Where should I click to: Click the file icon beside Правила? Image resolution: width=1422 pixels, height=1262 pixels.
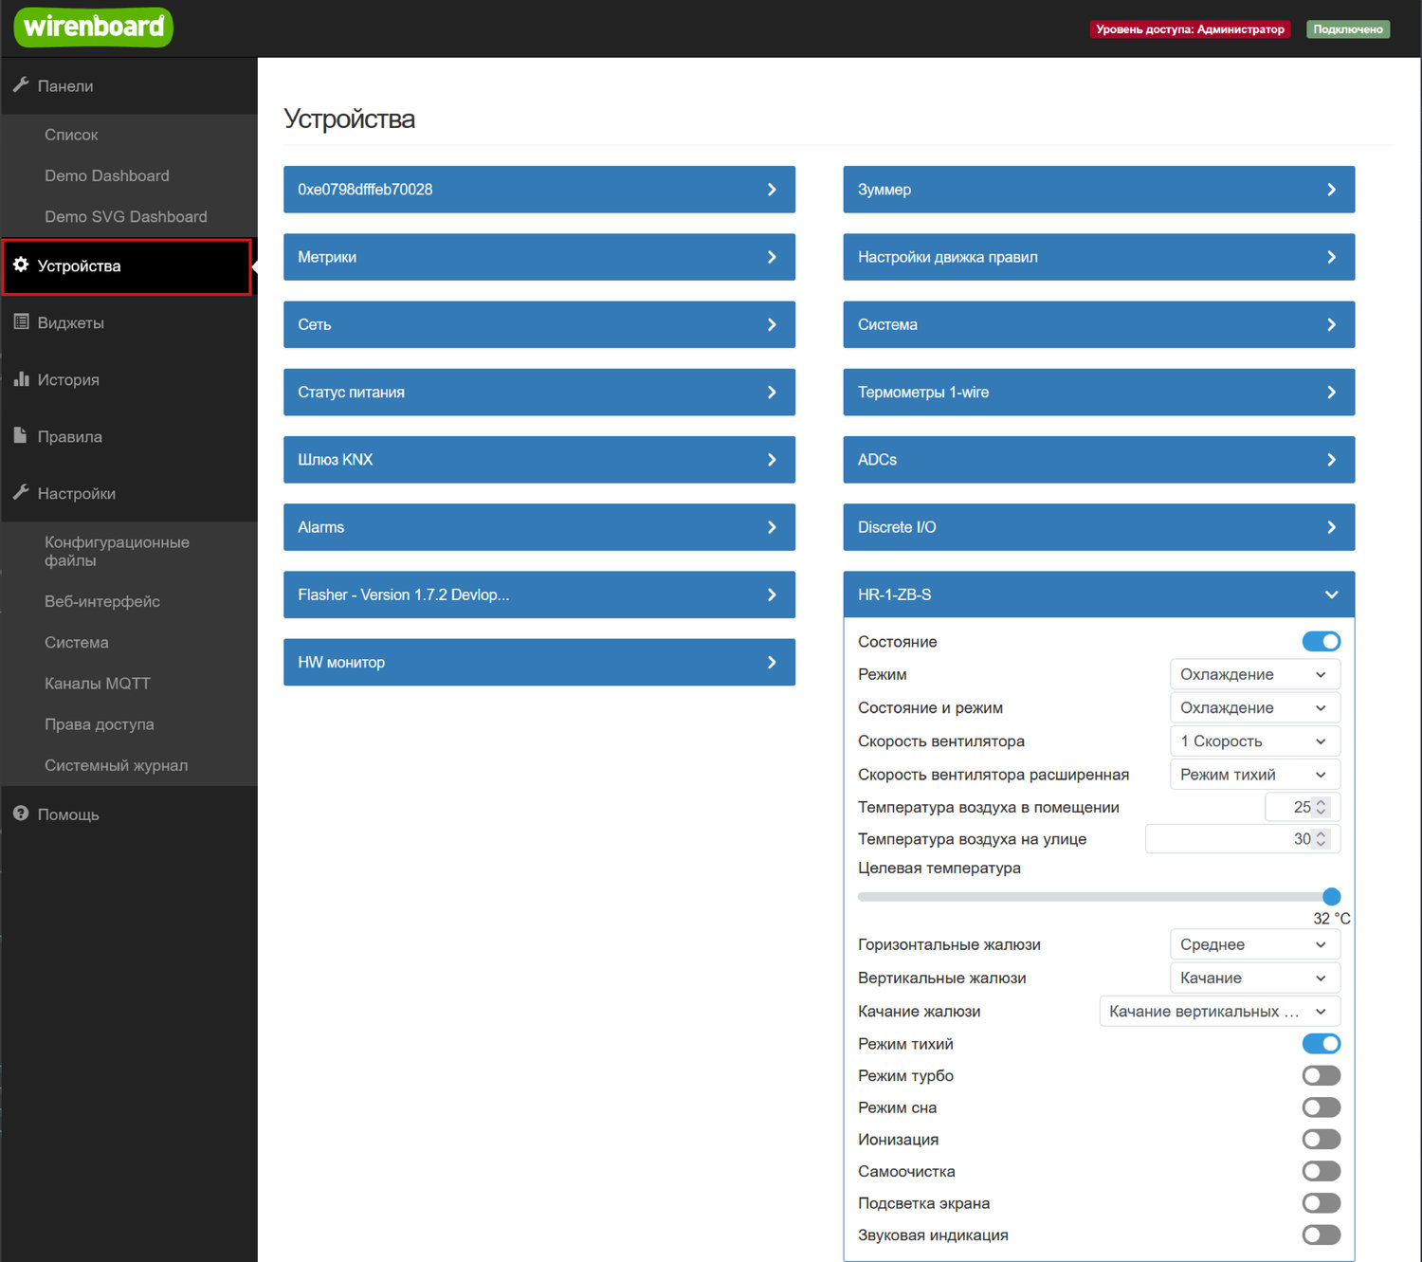pos(21,436)
